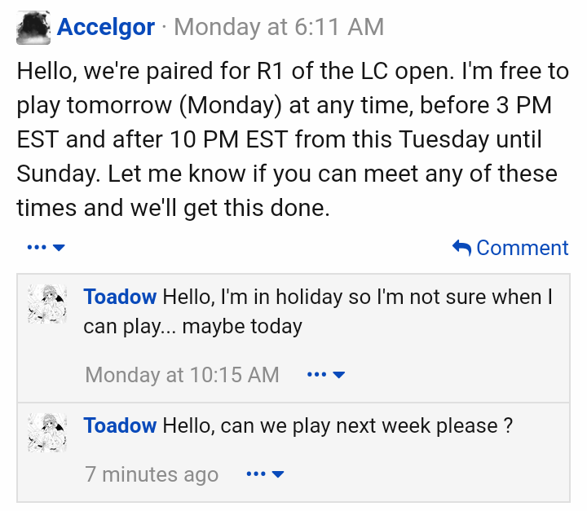Open Toadow's avatar on the "next week" comment
Image resolution: width=587 pixels, height=511 pixels.
(47, 433)
